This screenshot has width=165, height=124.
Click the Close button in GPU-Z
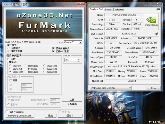click(154, 88)
